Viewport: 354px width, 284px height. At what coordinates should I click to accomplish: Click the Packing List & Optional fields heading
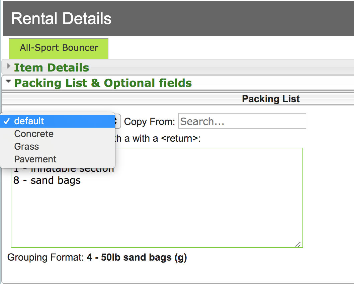coord(103,83)
